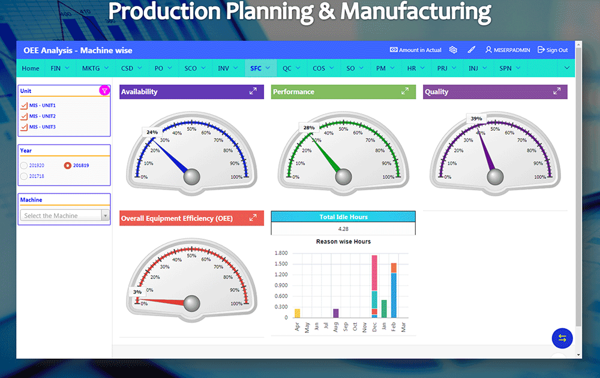600x378 pixels.
Task: Maximize the Performance gauge panel
Action: (405, 91)
